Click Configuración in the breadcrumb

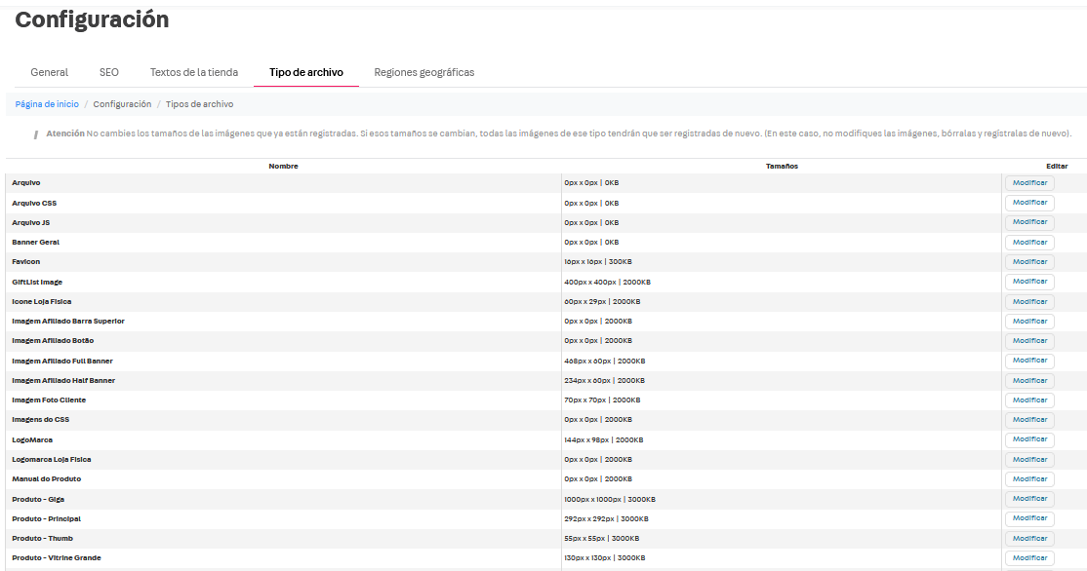click(122, 104)
